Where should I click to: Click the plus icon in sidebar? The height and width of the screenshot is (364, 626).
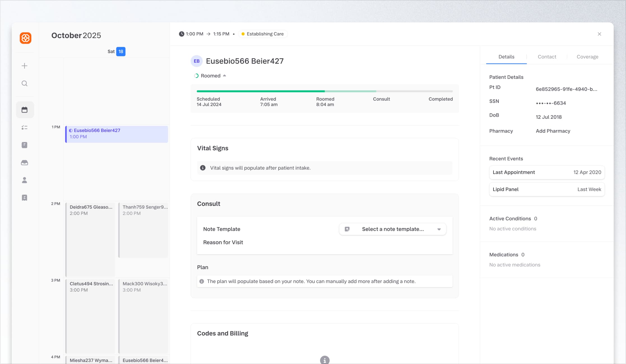25,66
